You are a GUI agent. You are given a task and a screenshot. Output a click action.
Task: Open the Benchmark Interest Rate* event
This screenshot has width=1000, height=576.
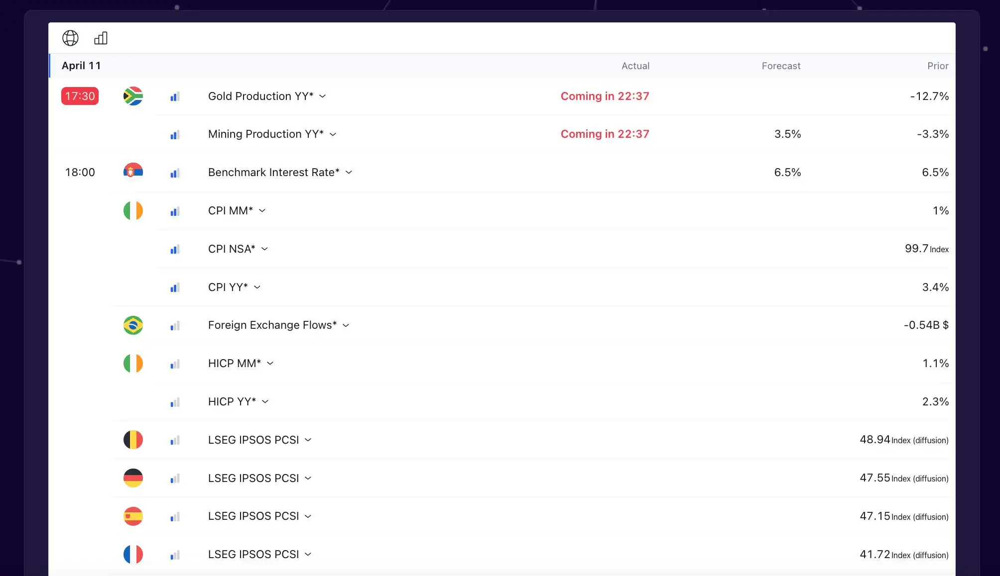273,173
